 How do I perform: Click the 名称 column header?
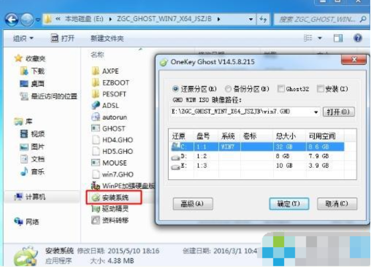click(x=97, y=55)
